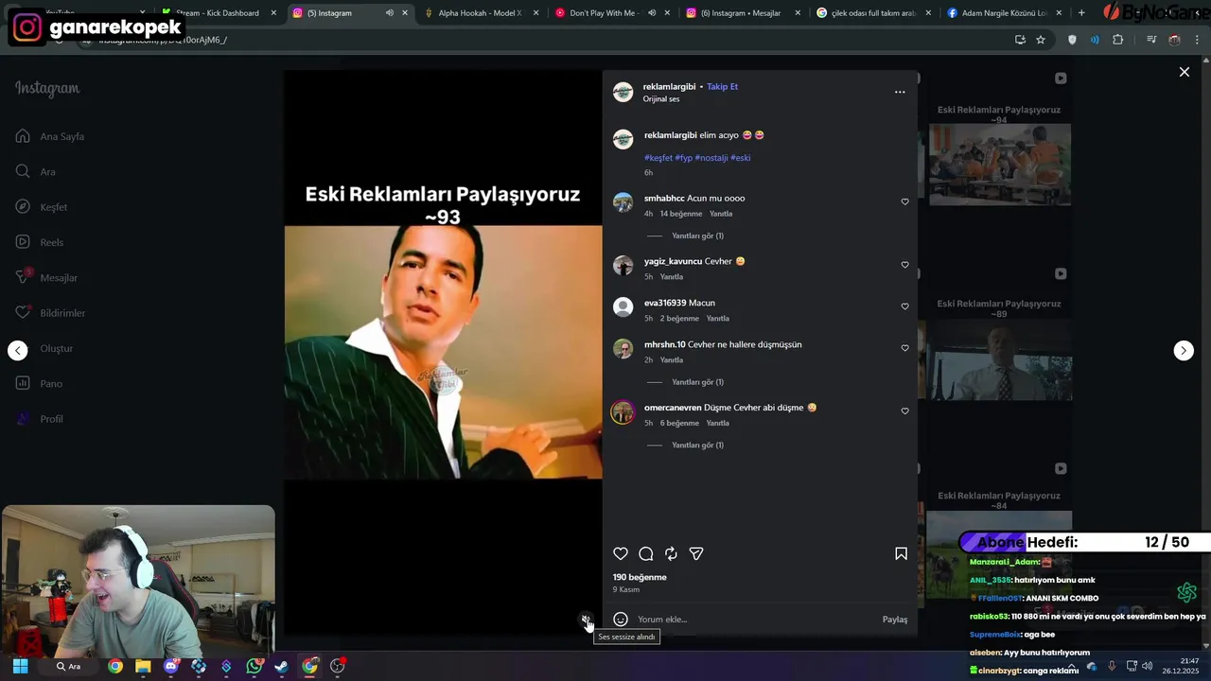1211x681 pixels.
Task: Reply to yagiz_kavuncu's comment with Yanıtla
Action: tap(672, 277)
